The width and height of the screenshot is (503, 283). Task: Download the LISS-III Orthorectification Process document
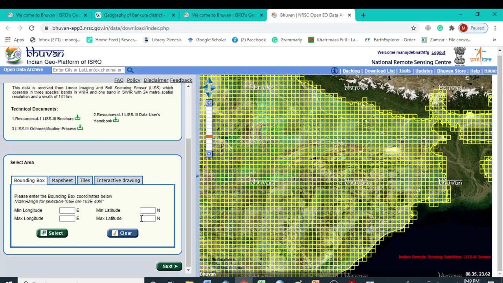80,127
